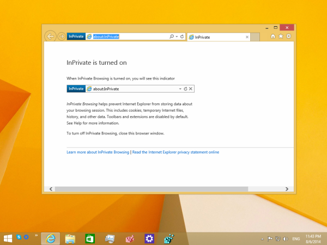Screen dimensions: 327x245
Task: Open the Tools gear menu in Internet Explorer
Action: (x=289, y=36)
